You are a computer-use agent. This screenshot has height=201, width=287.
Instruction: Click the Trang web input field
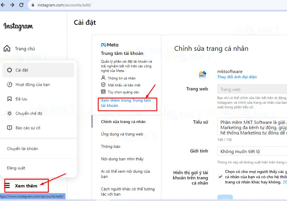tap(252, 89)
